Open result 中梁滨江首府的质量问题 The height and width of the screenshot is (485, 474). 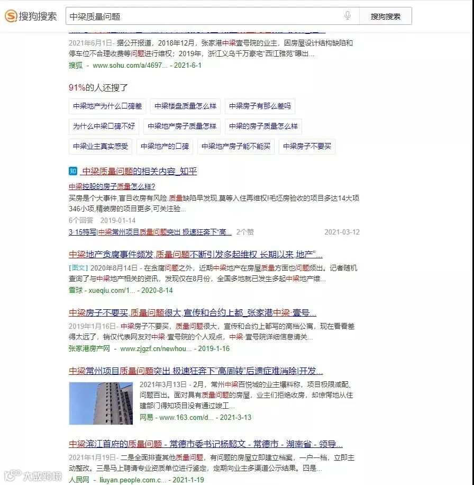pos(206,444)
